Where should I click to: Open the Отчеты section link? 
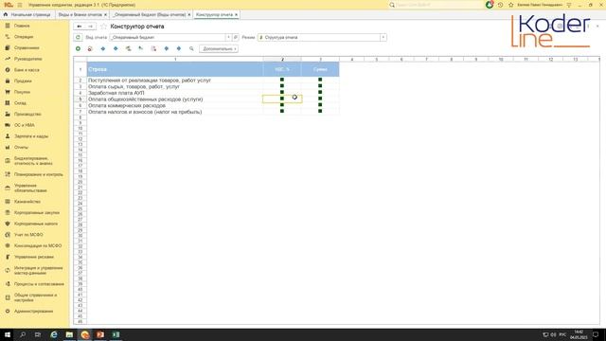21,148
